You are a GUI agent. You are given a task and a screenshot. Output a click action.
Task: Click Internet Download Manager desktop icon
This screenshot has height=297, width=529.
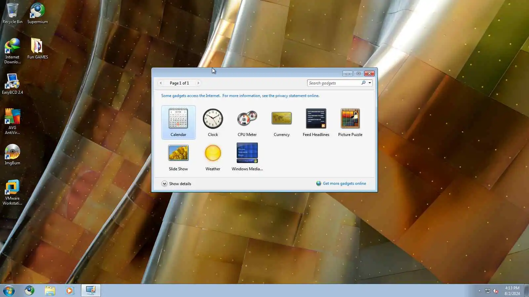(13, 51)
